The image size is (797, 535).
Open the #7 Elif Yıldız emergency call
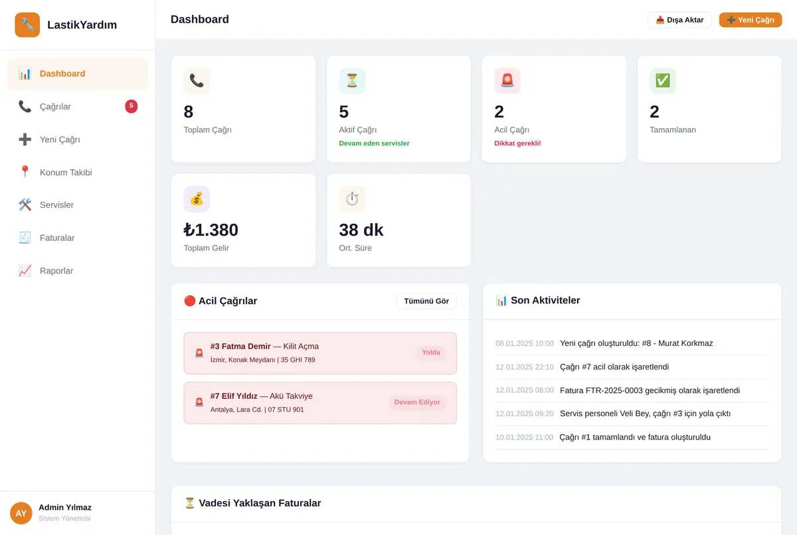point(320,403)
